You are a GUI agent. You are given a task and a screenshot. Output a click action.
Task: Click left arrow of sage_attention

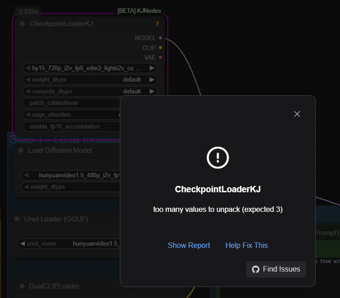pos(28,115)
